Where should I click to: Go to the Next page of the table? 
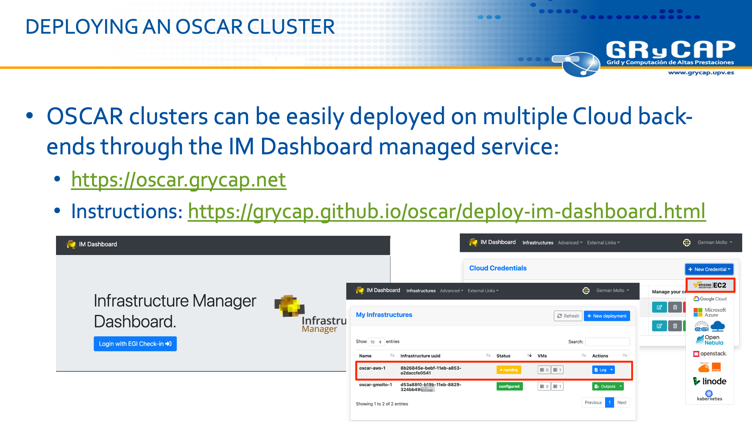(x=622, y=403)
